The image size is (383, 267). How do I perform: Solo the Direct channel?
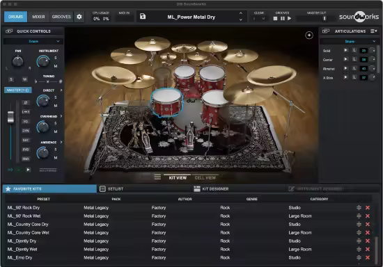(x=56, y=97)
